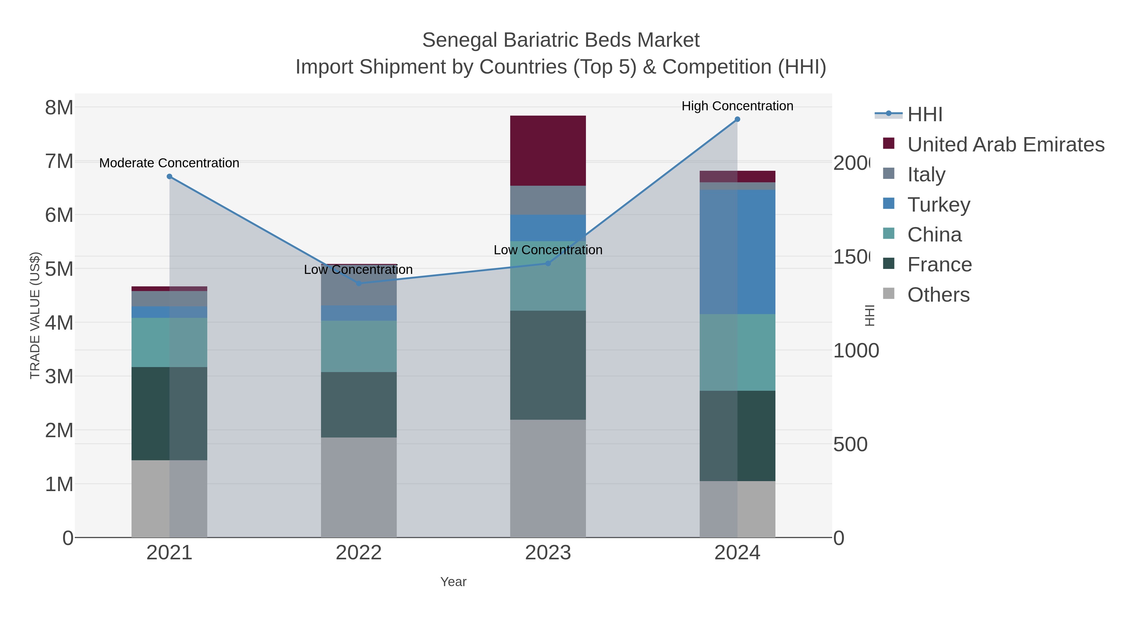Click the United Arab Emirates maroon swatch
The width and height of the screenshot is (1122, 631).
pos(889,143)
